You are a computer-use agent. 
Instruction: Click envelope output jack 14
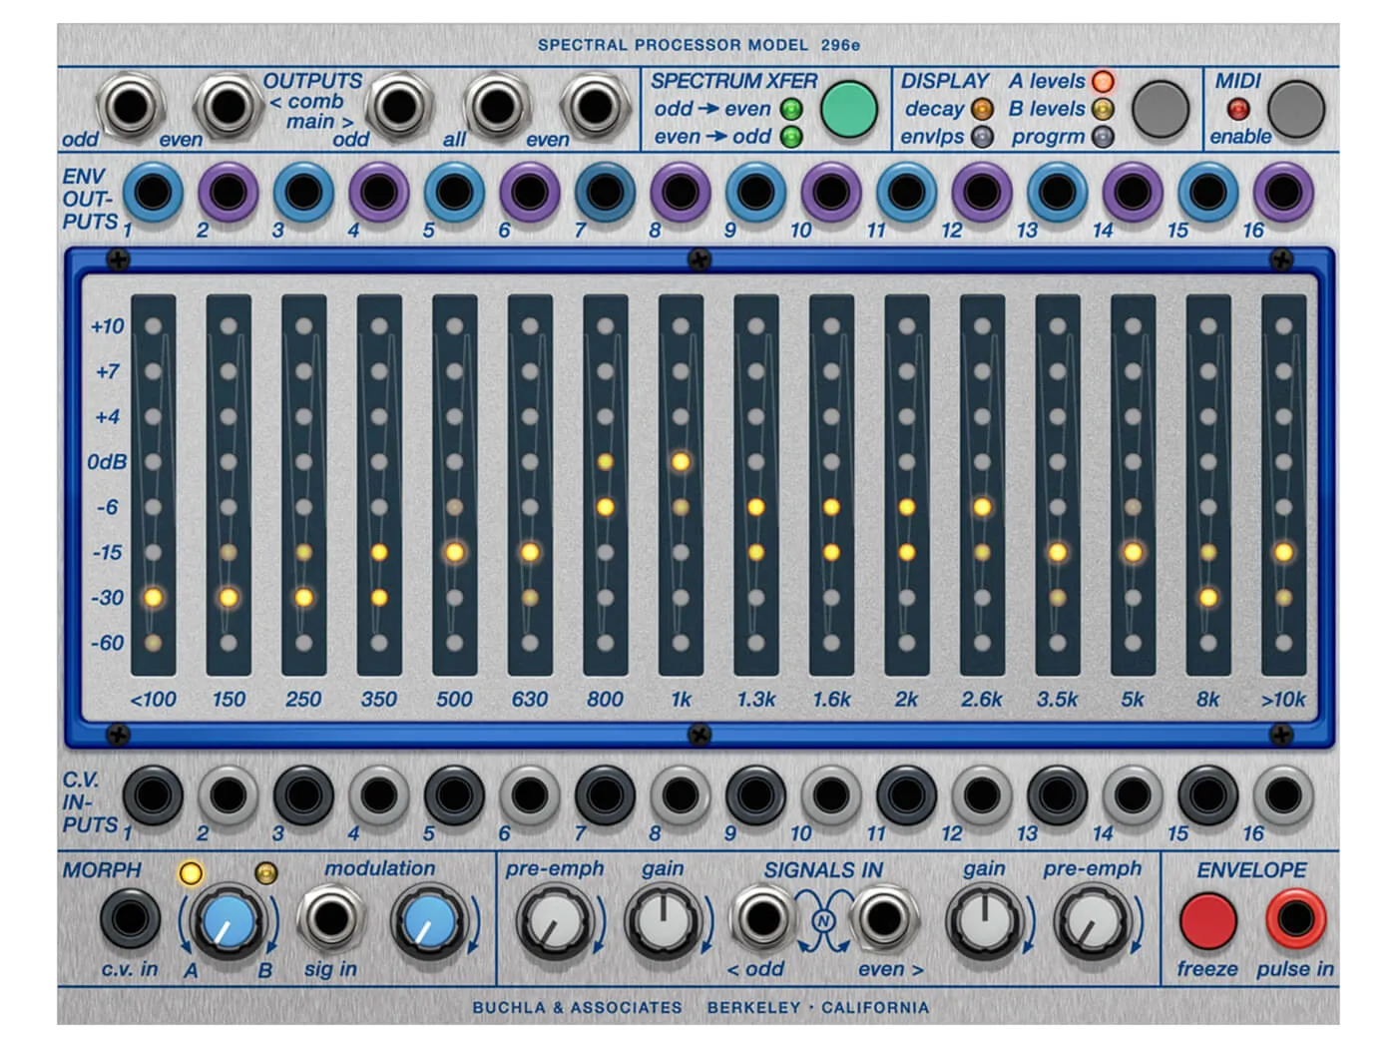1133,192
